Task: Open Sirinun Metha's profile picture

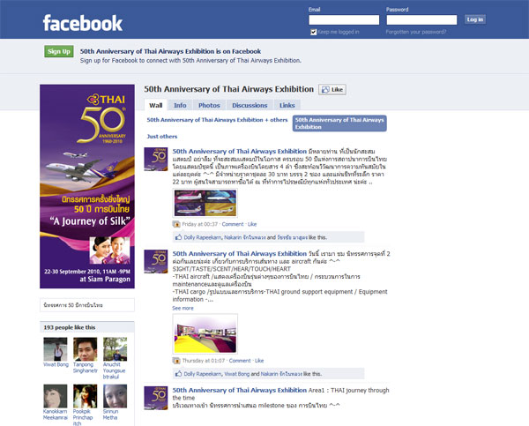Action: 115,396
